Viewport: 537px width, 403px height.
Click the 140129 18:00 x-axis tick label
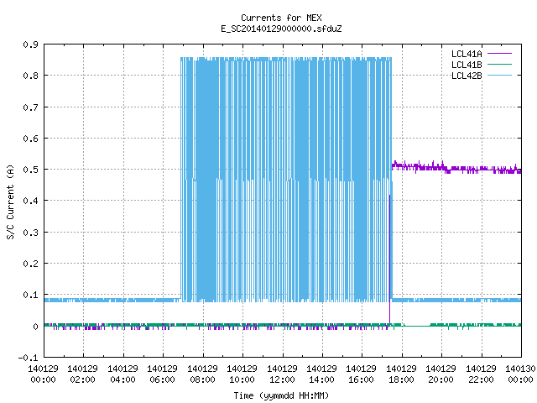tap(401, 374)
